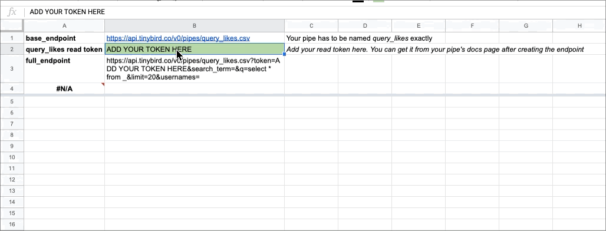Select row 10 header
606x231 pixels.
click(x=12, y=157)
